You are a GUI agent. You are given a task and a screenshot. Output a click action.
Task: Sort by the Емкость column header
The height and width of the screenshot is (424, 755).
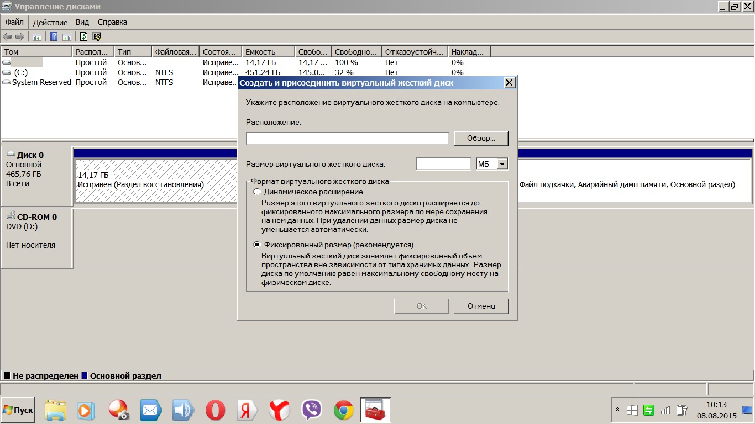click(x=268, y=52)
